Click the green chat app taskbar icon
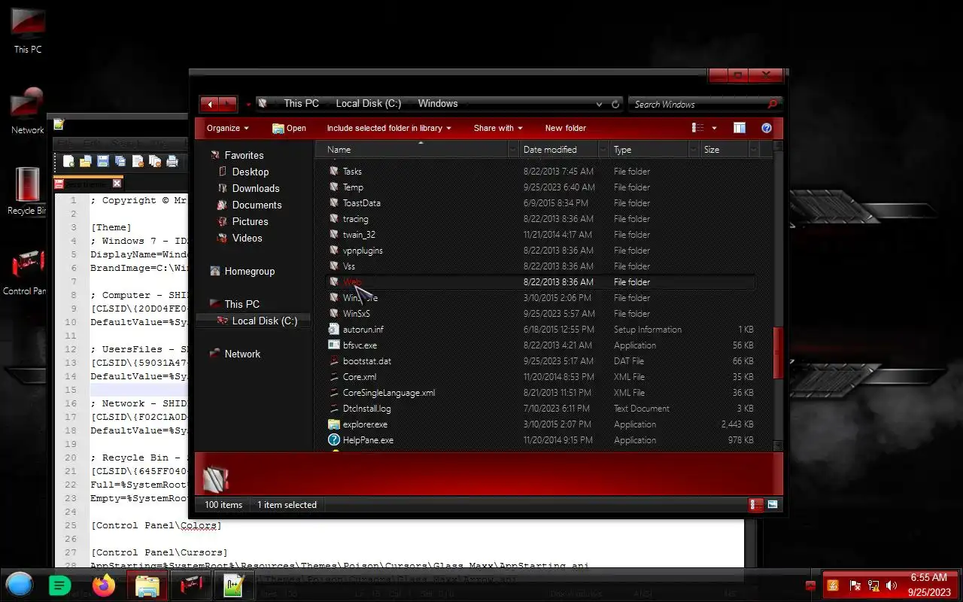Screen dimensions: 963x602 pos(59,585)
